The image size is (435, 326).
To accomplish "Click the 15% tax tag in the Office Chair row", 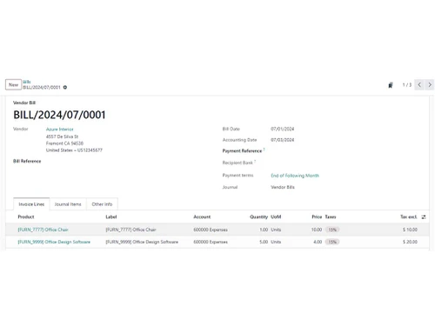I will click(332, 230).
